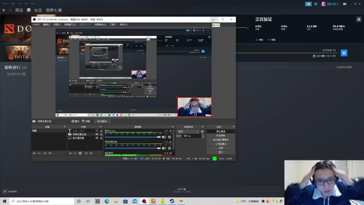Pop out the Sources dock panel
This screenshot has height=205, width=364.
(101, 127)
